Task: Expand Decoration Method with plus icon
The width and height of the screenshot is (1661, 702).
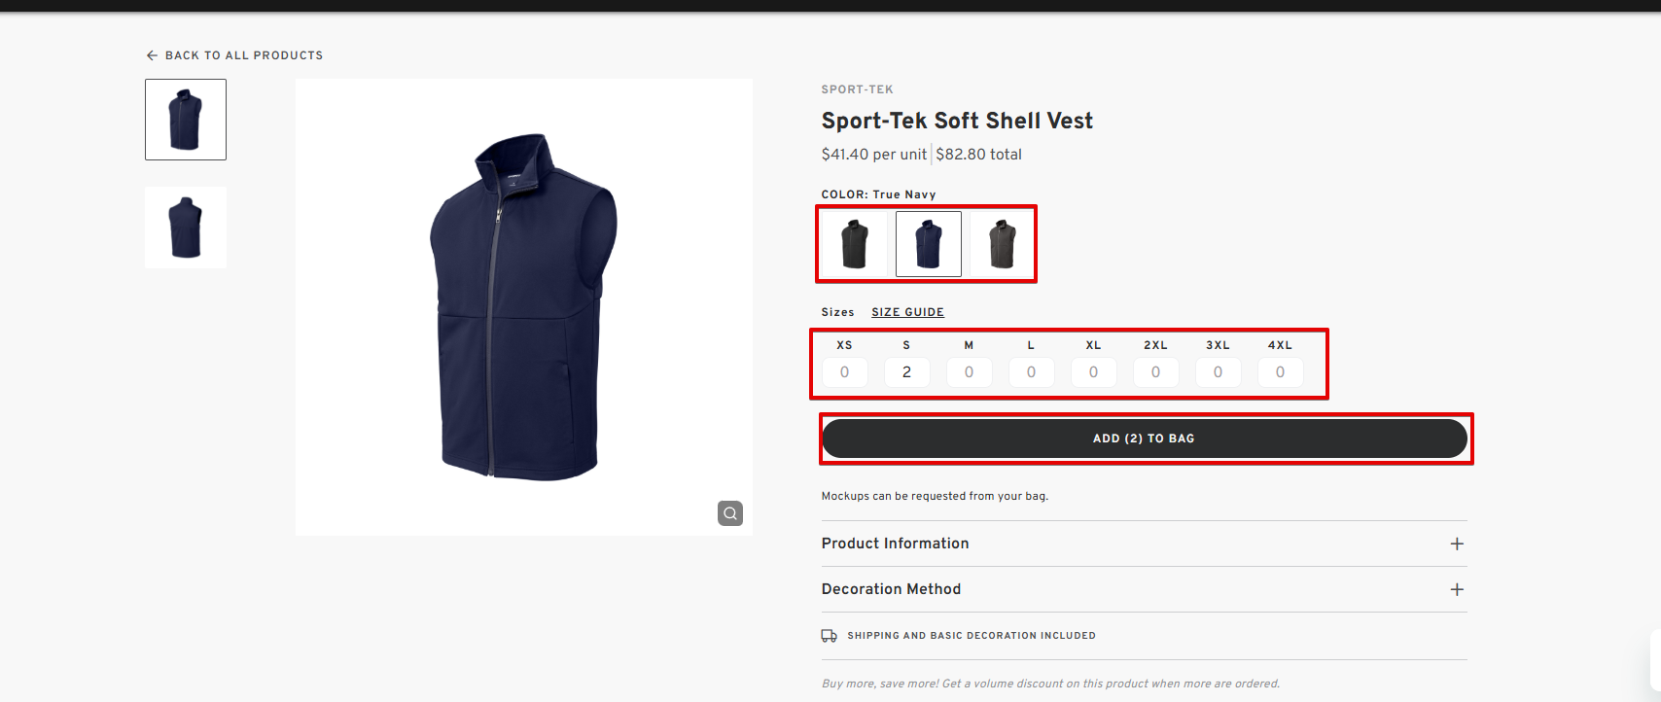Action: (1457, 589)
